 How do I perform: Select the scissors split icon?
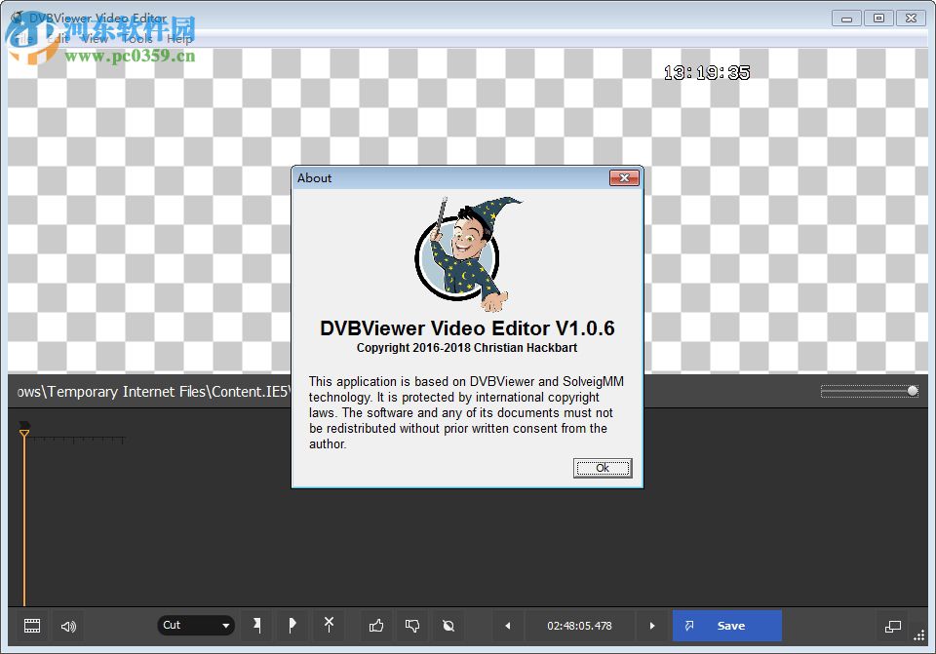pyautogui.click(x=329, y=626)
